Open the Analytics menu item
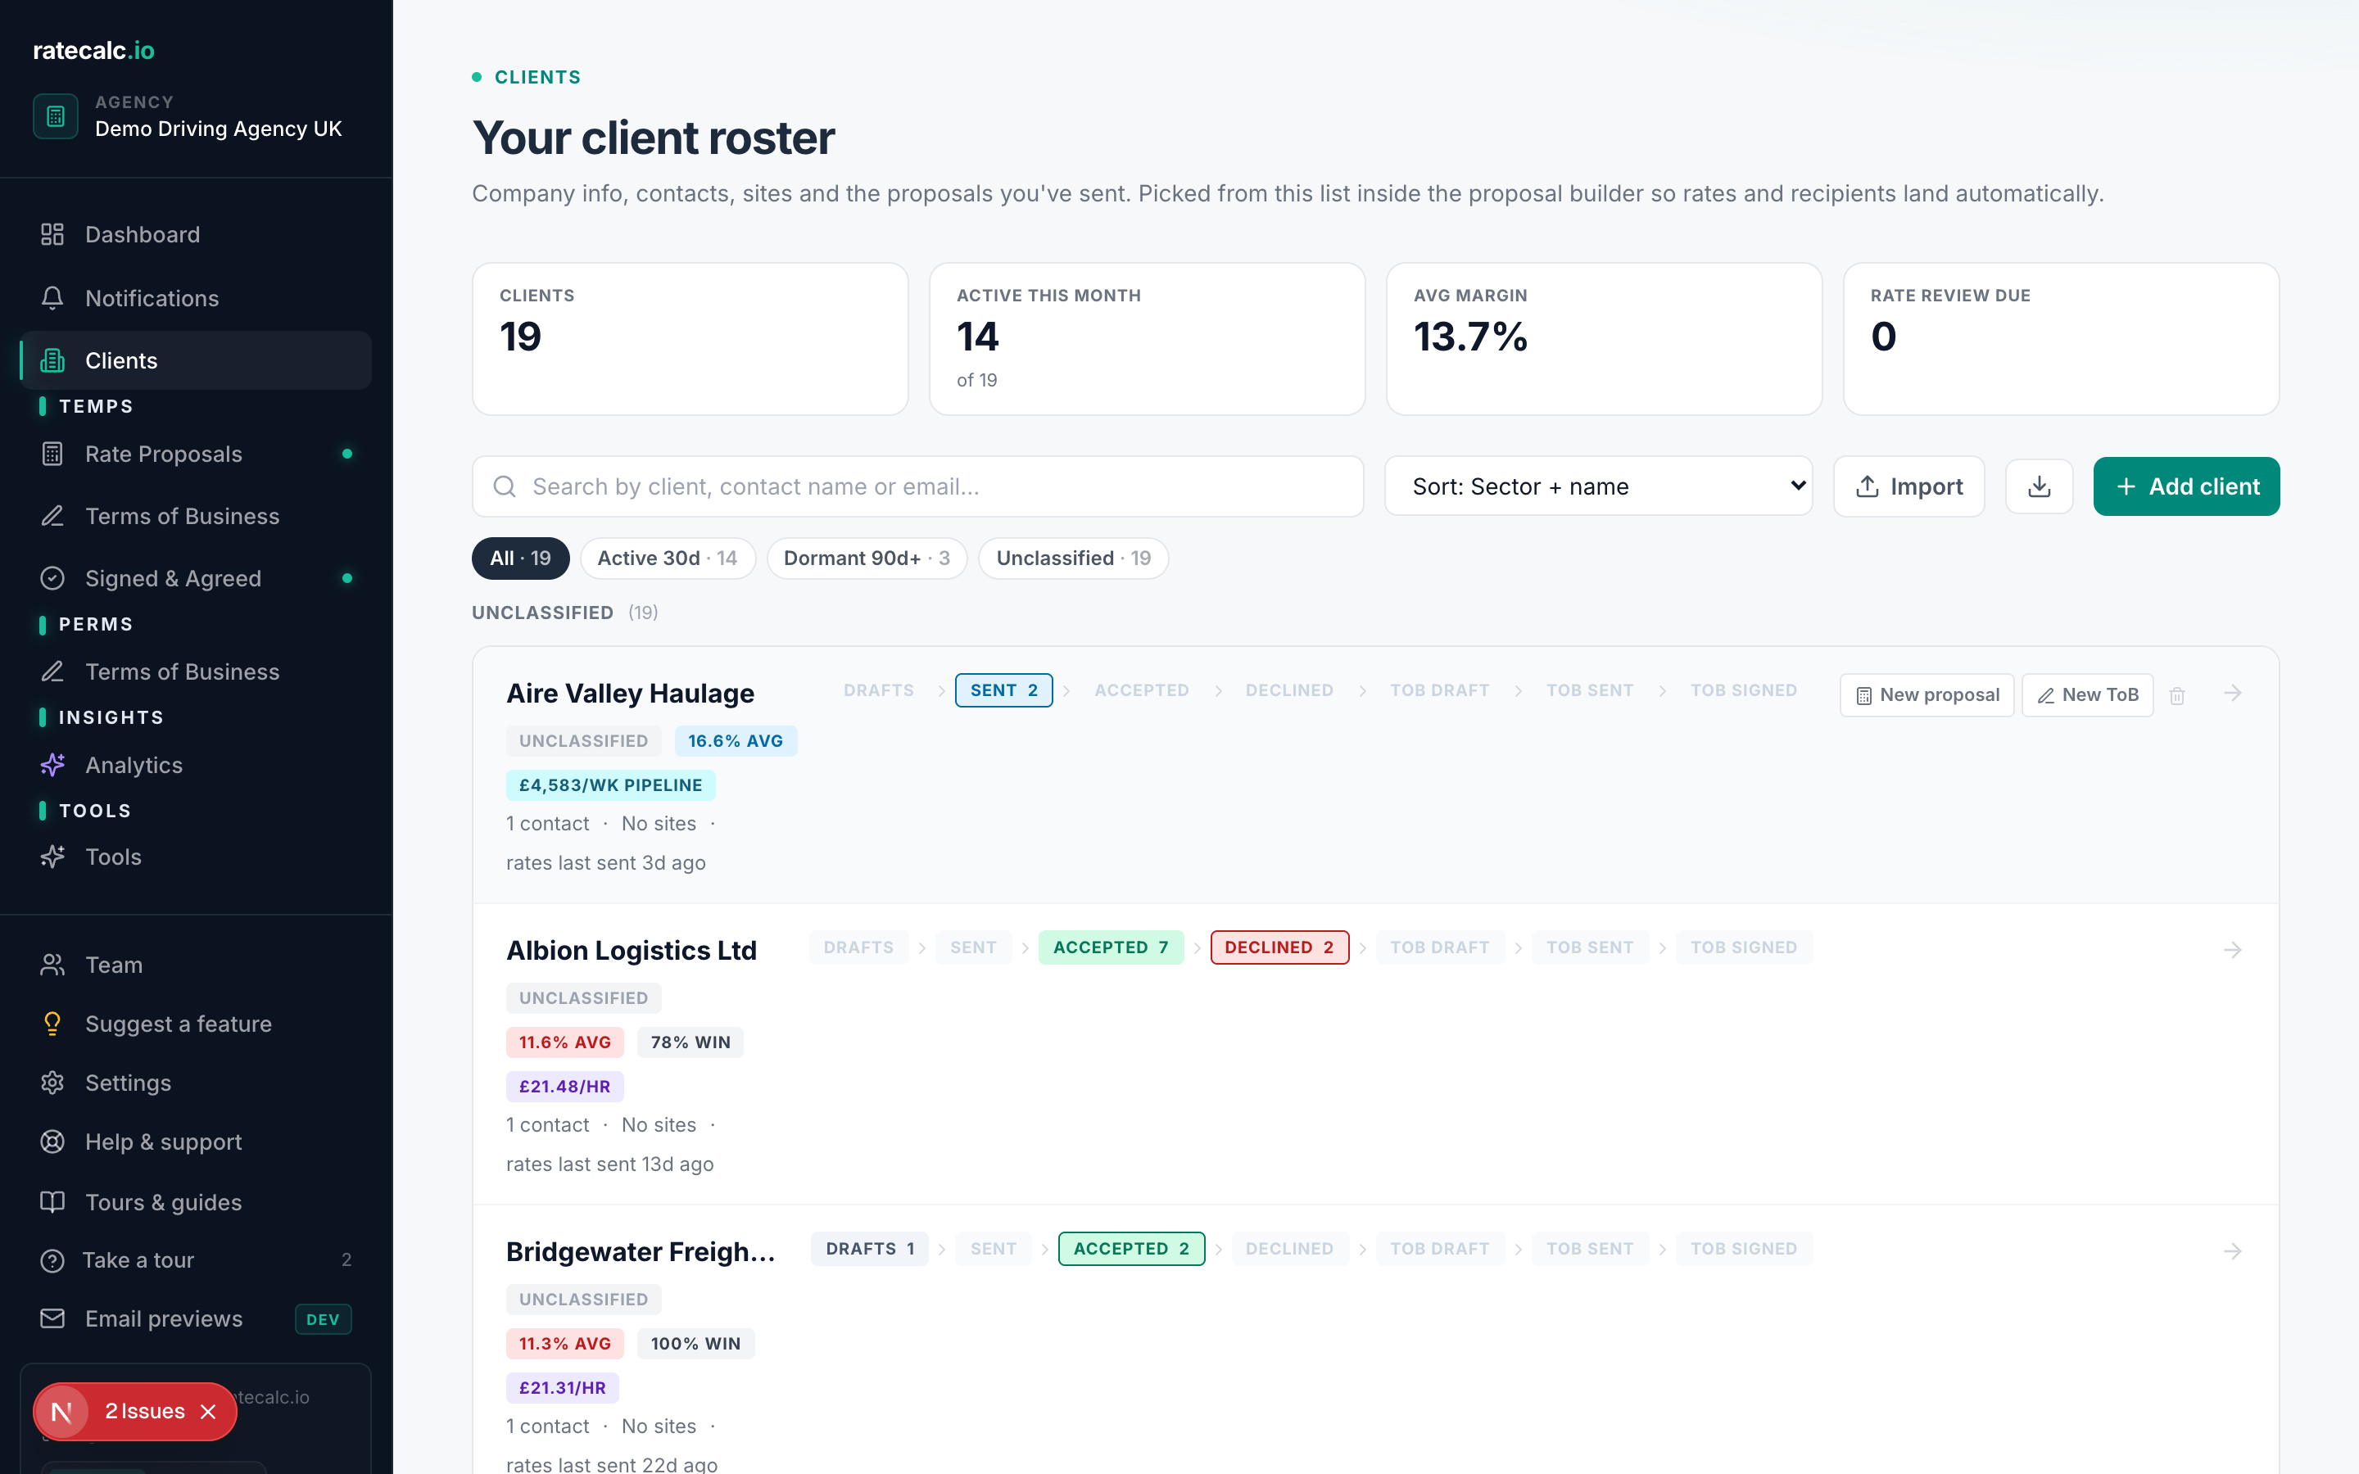Screen dimensions: 2359x1474 pos(195,766)
